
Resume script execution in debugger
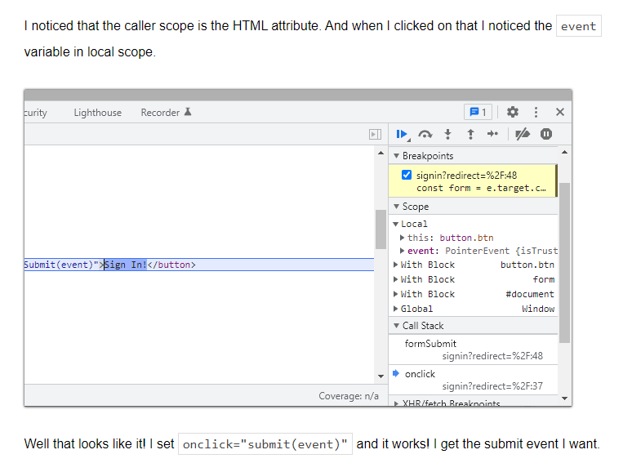pos(403,134)
